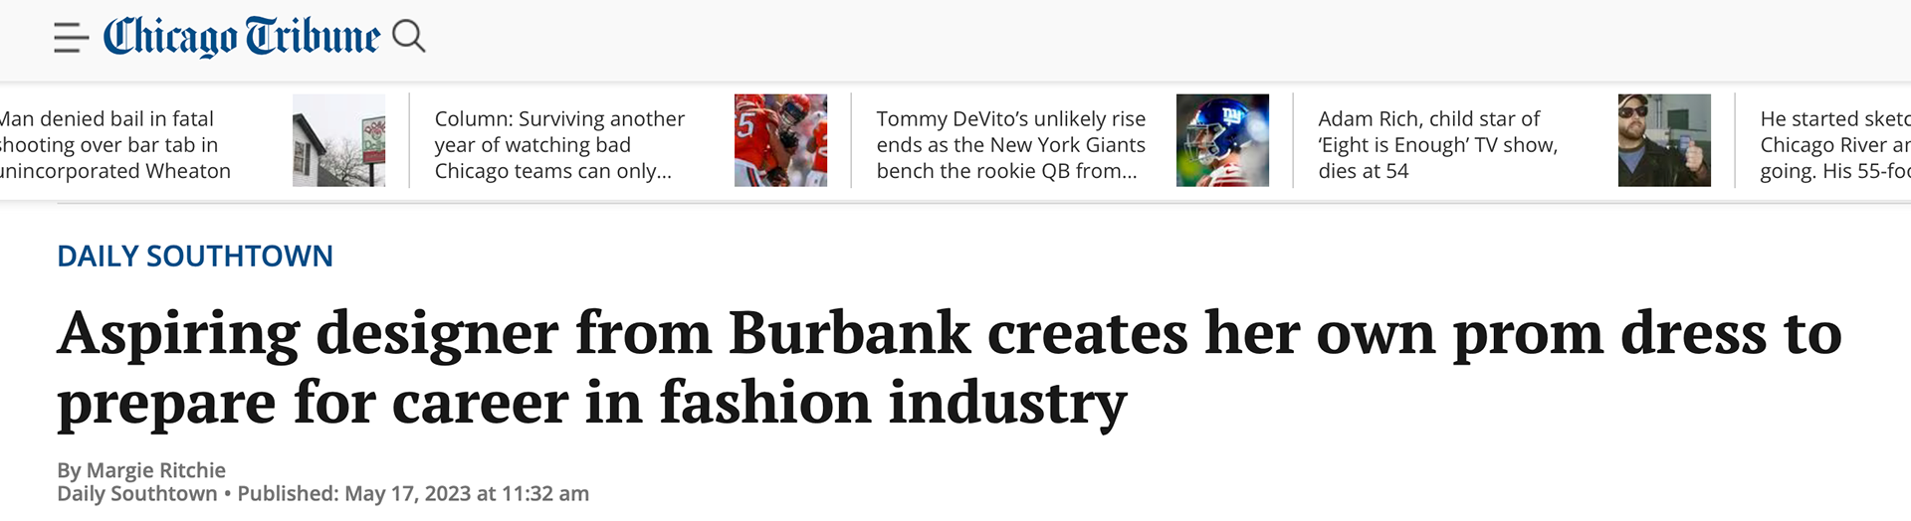Open the Wheaton shooting story thumbnail

338,140
